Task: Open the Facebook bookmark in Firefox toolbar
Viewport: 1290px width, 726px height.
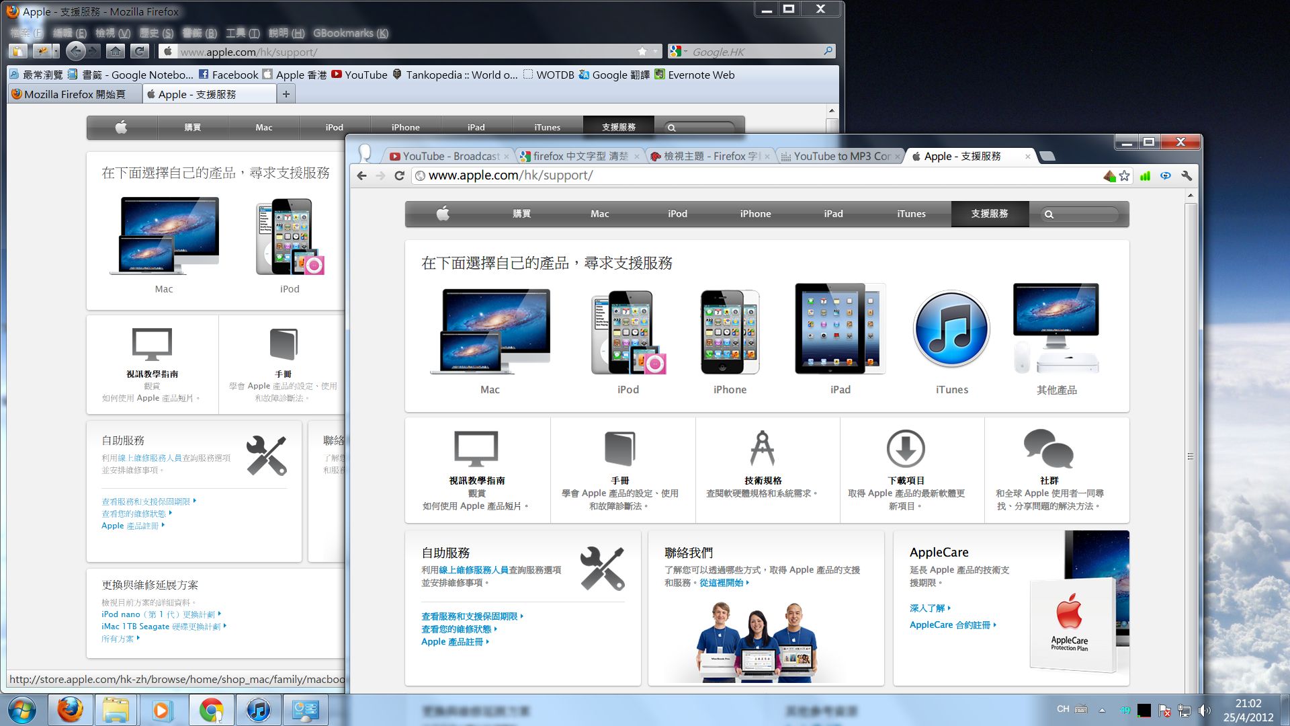Action: [228, 75]
